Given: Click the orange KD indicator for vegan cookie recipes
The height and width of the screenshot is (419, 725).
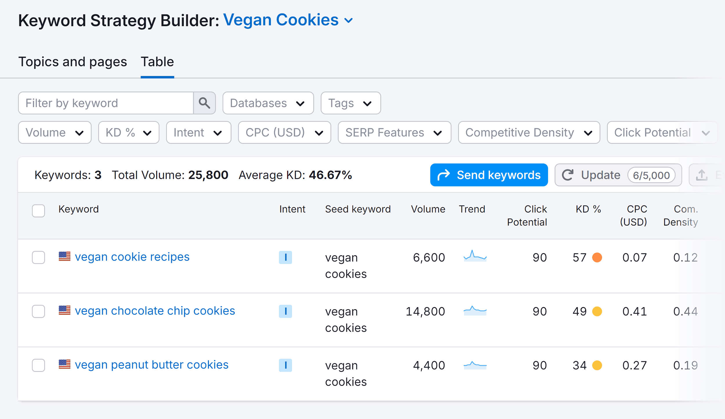Looking at the screenshot, I should point(597,257).
